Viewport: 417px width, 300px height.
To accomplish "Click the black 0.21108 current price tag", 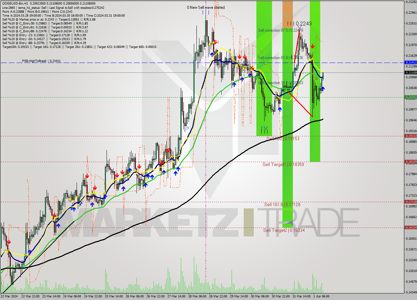I will 410,72.
